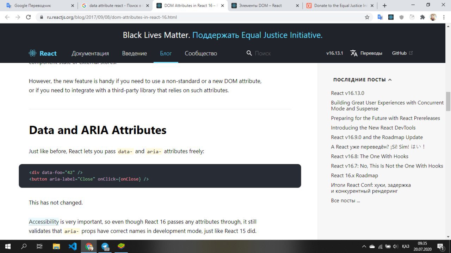This screenshot has width=451, height=253.
Task: Open the Extensions puzzle-piece menu
Action: (x=422, y=17)
